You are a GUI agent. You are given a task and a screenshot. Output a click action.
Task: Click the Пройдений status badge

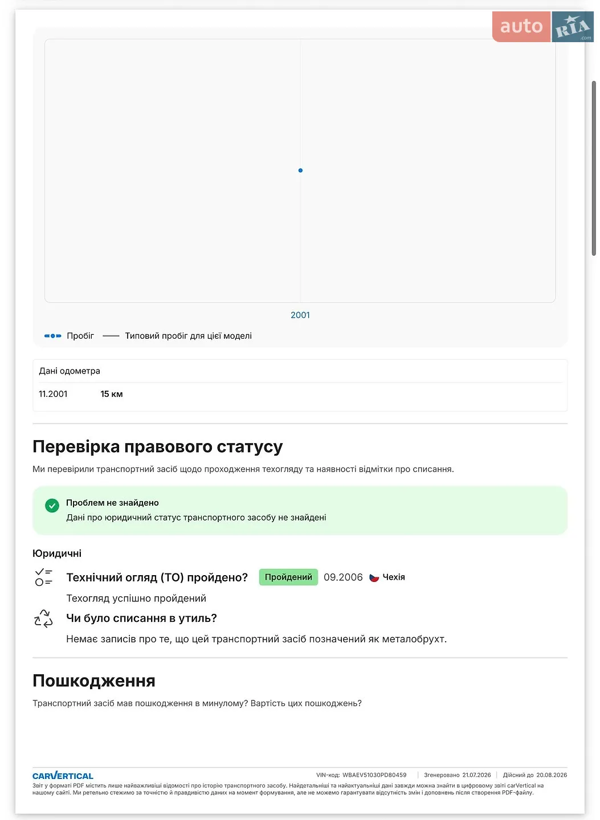click(x=288, y=577)
